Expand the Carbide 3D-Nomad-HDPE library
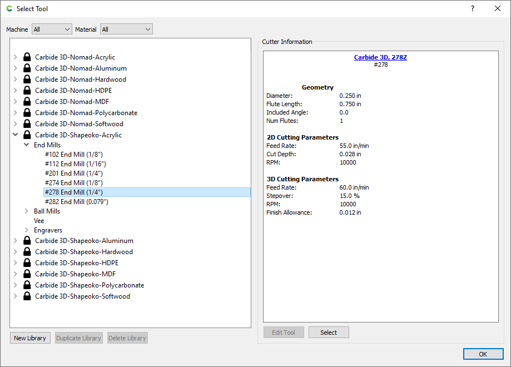 [x=16, y=90]
